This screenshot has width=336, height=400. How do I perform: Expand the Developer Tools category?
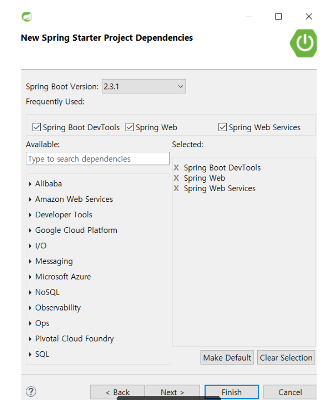(x=30, y=215)
